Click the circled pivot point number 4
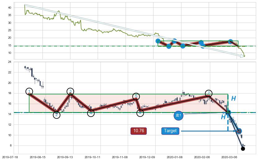 pyautogui.click(x=91, y=113)
